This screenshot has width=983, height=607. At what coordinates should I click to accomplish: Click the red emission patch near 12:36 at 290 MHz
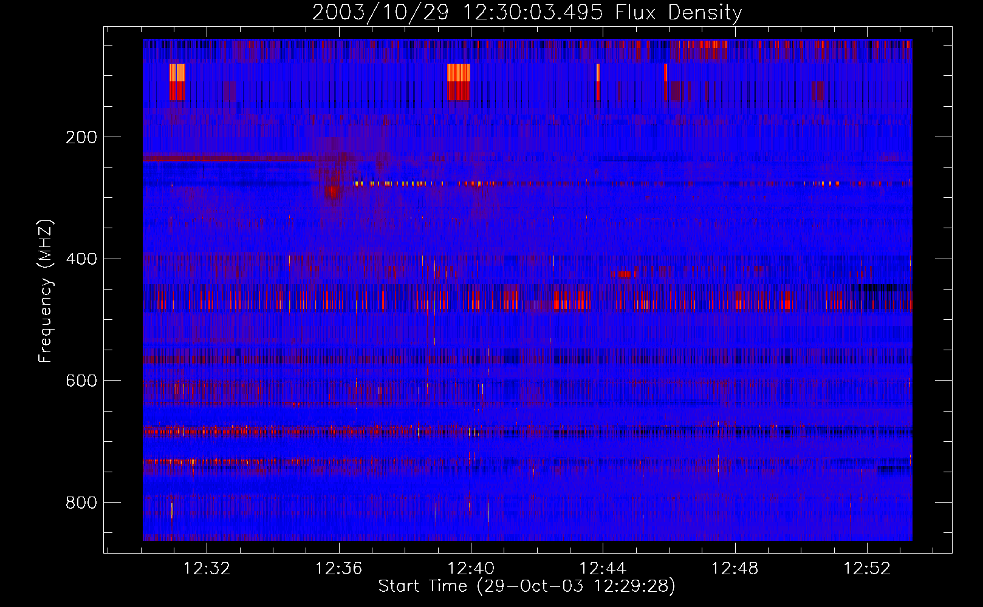coord(332,192)
